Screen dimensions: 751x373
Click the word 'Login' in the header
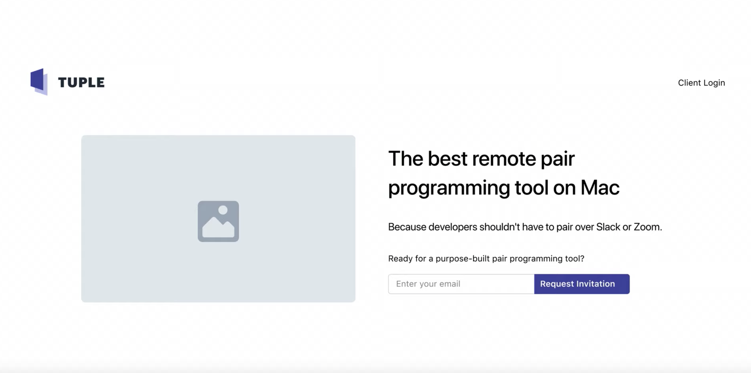(714, 83)
